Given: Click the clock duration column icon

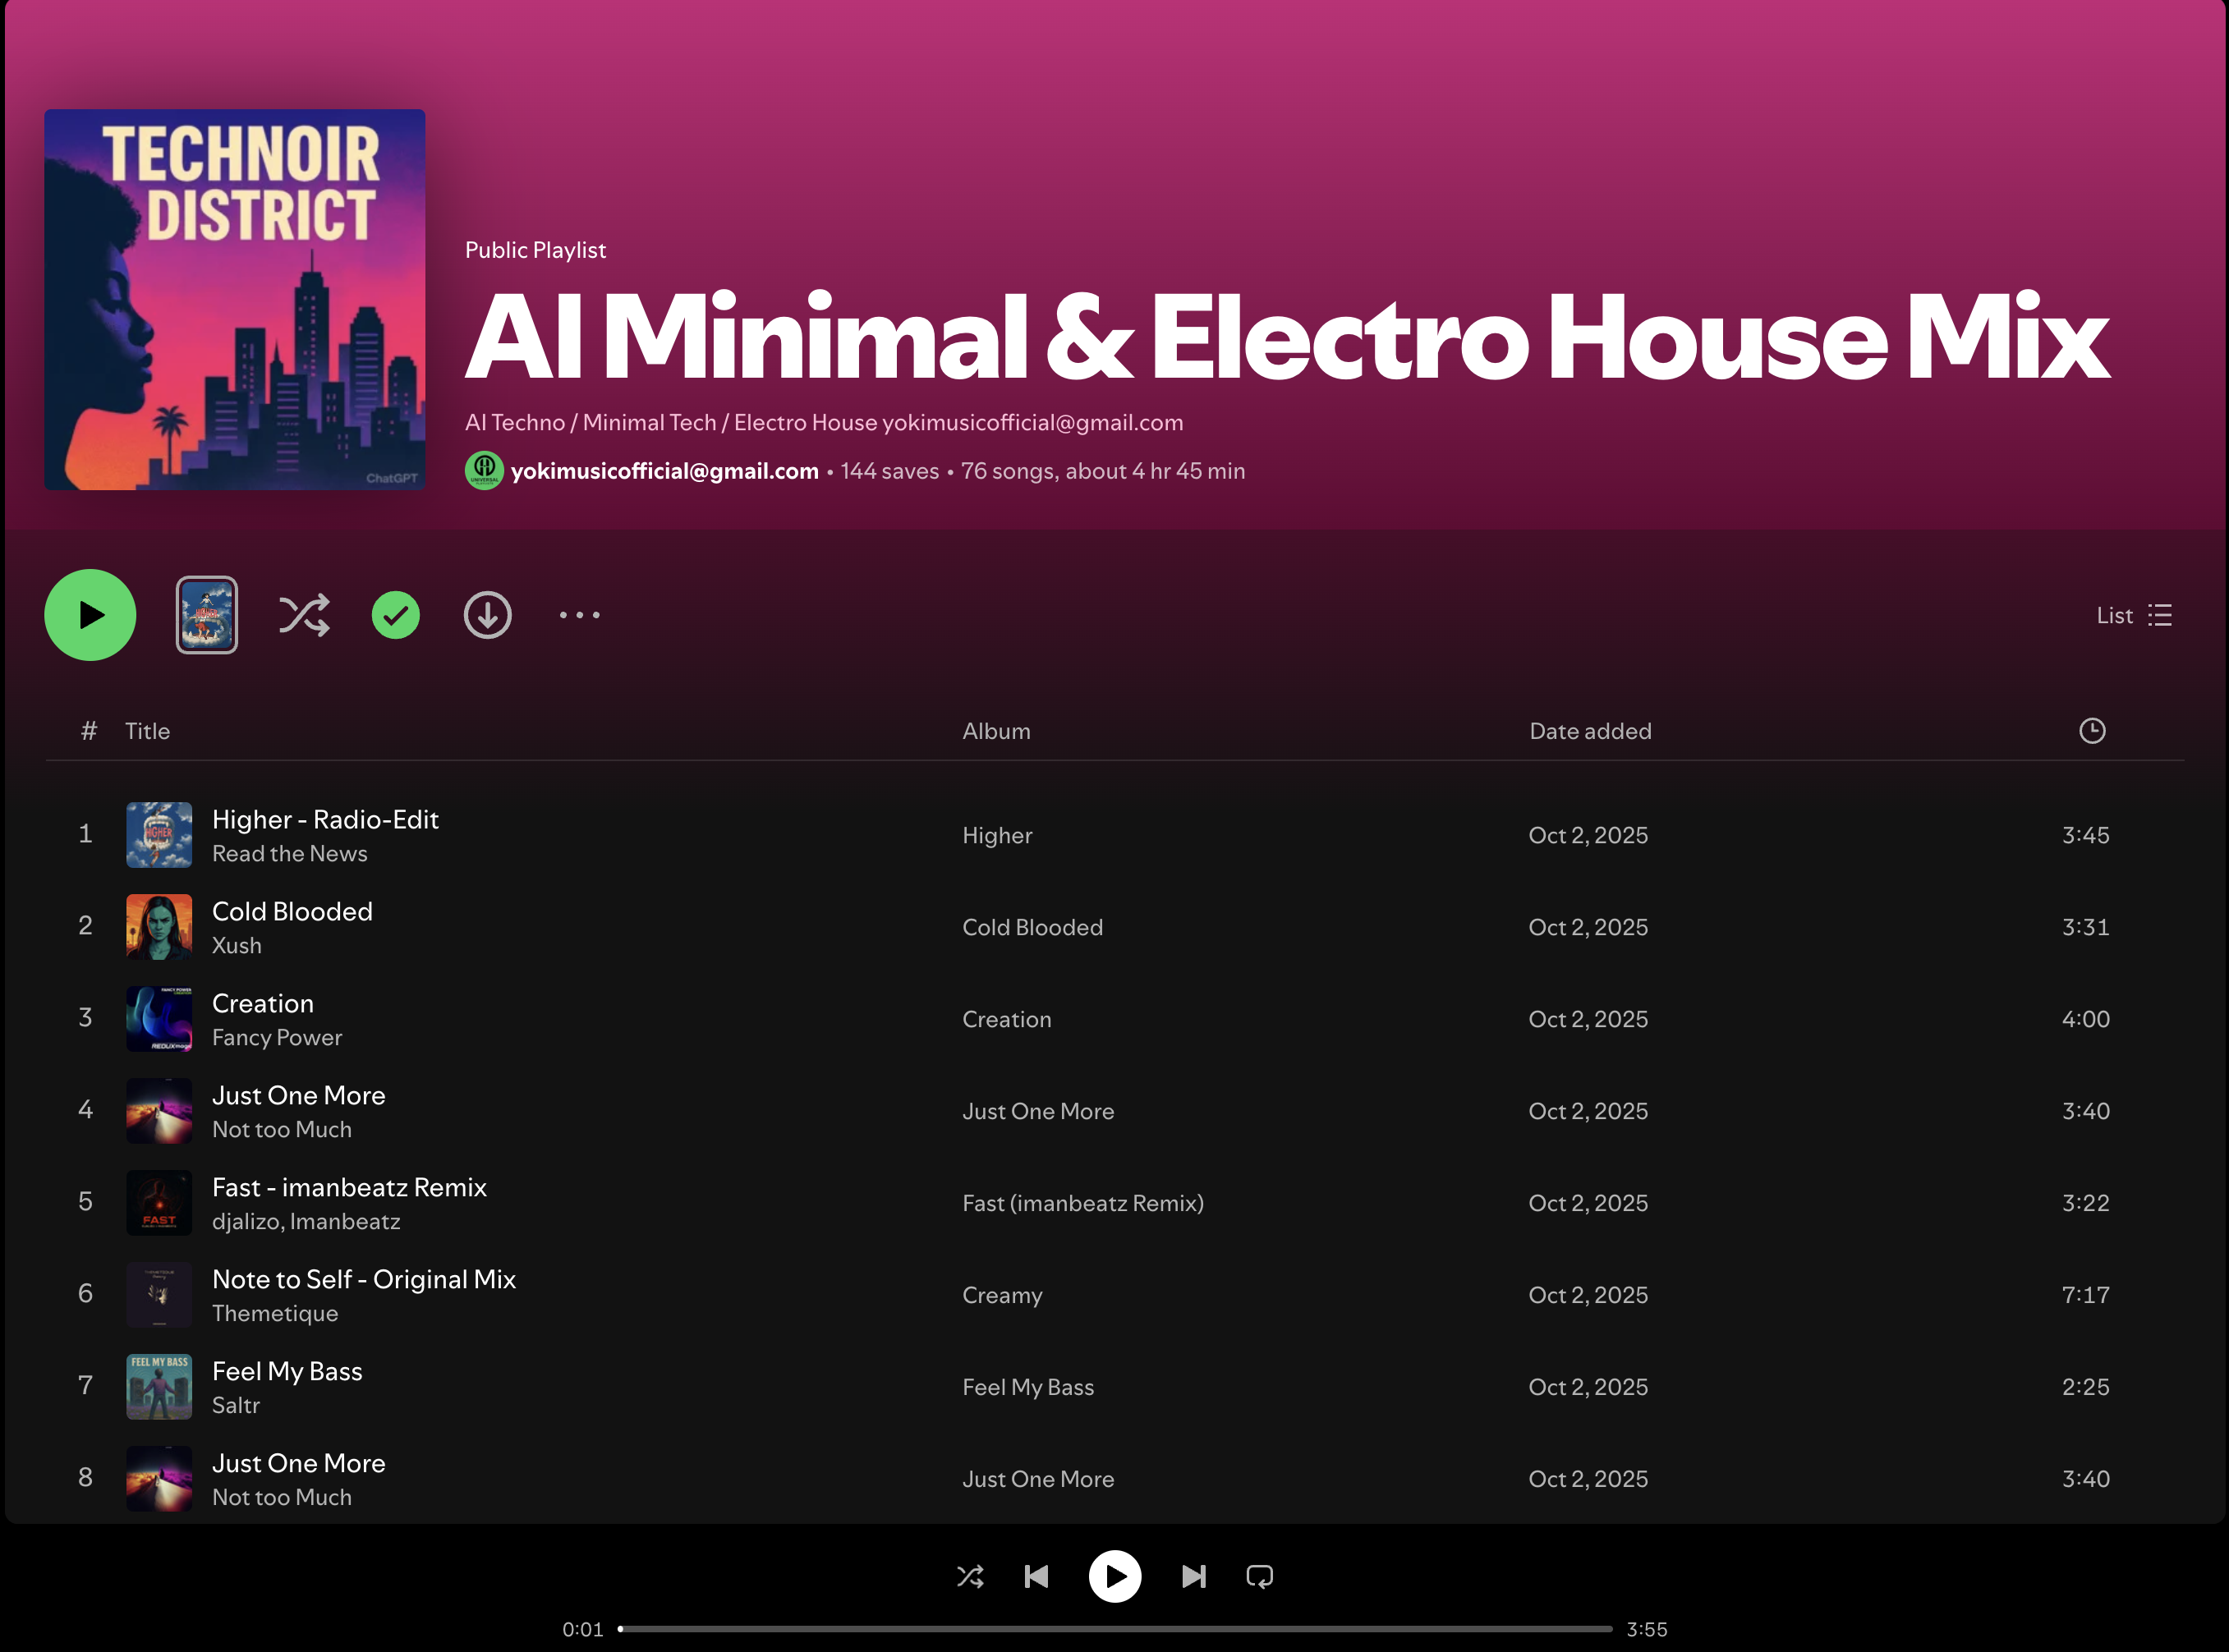Looking at the screenshot, I should pyautogui.click(x=2091, y=731).
